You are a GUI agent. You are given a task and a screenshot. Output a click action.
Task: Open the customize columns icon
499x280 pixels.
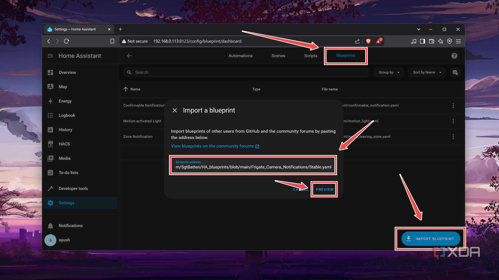tap(455, 72)
